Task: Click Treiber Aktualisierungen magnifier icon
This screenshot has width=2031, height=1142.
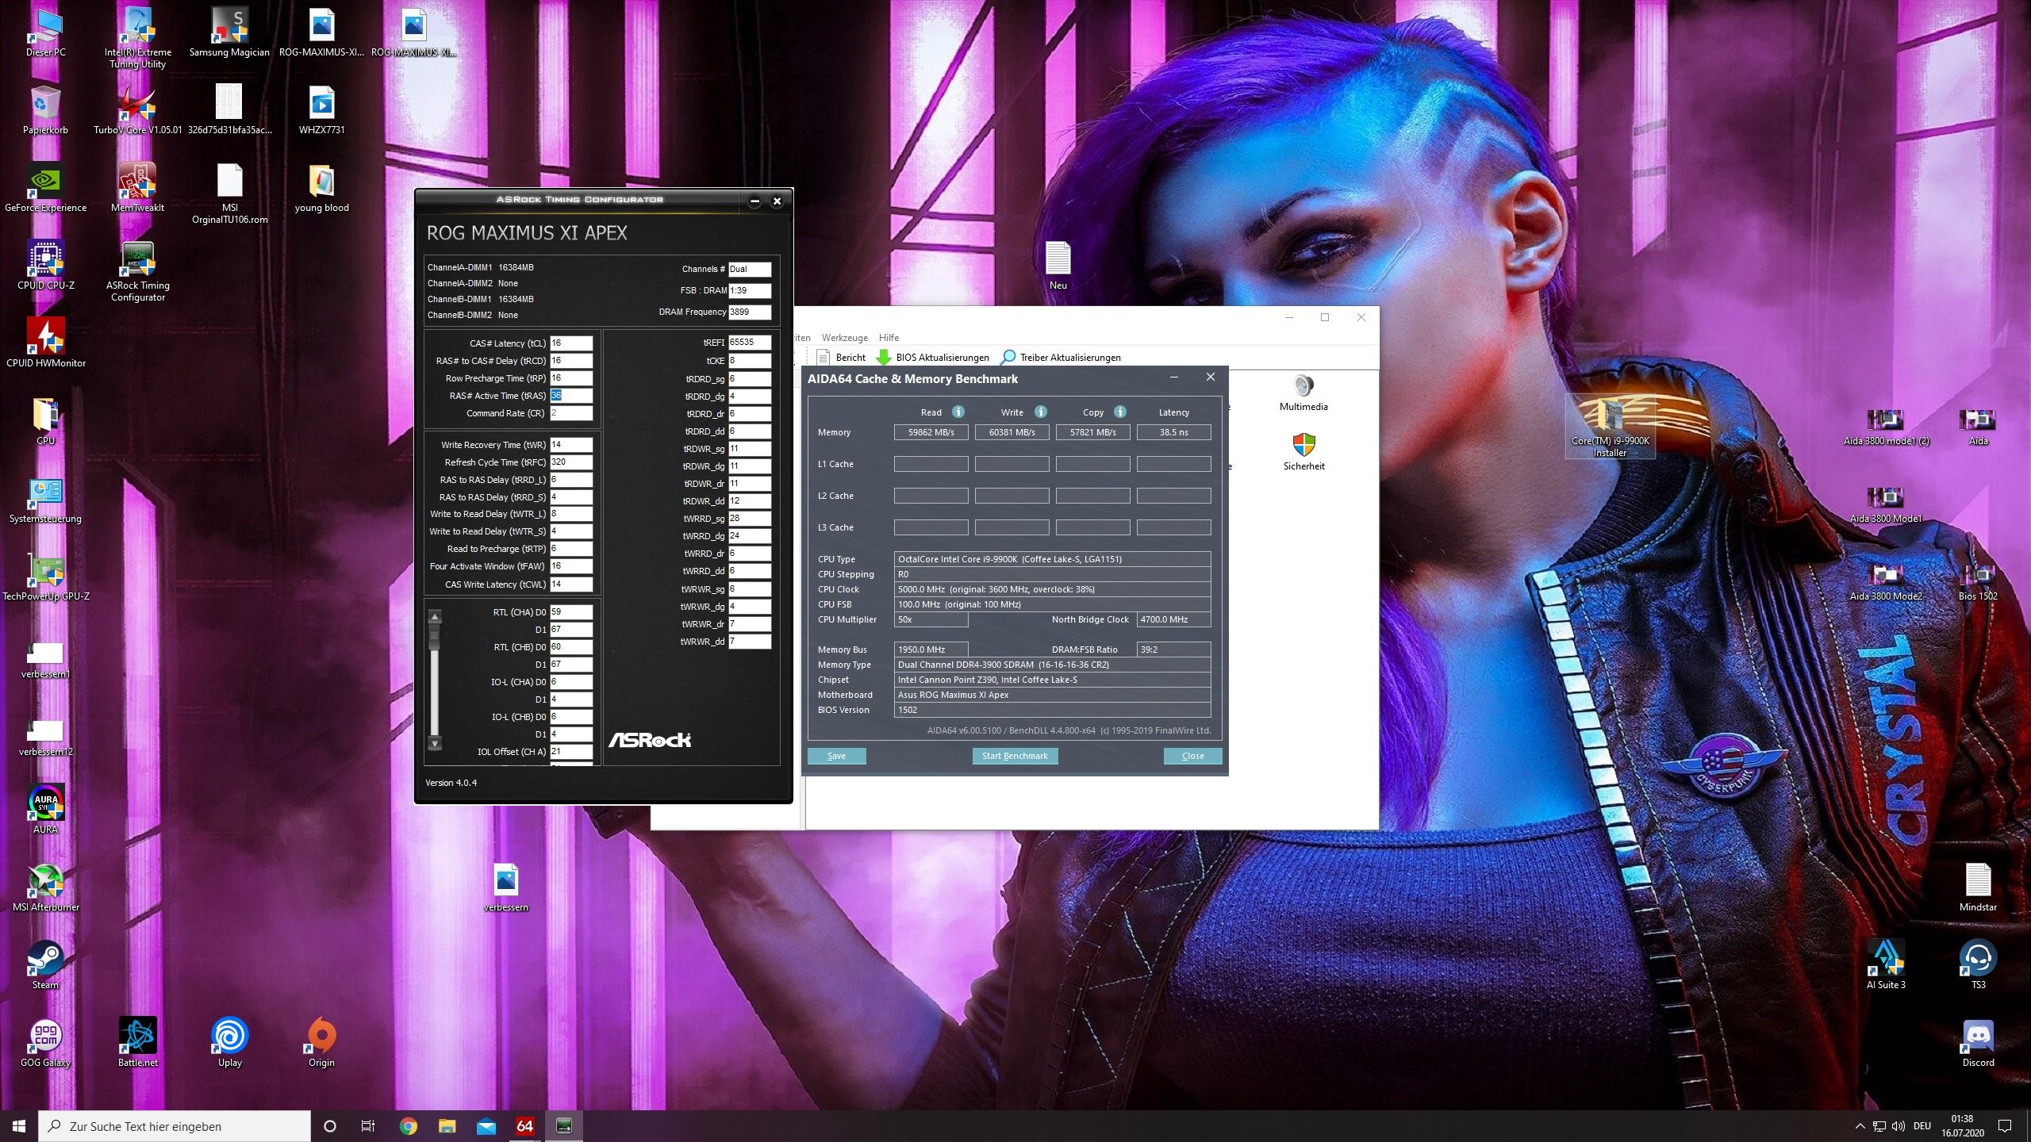Action: point(1008,358)
